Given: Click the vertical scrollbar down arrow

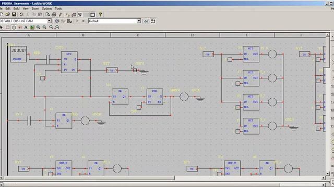Looking at the screenshot, I should click(328, 173).
